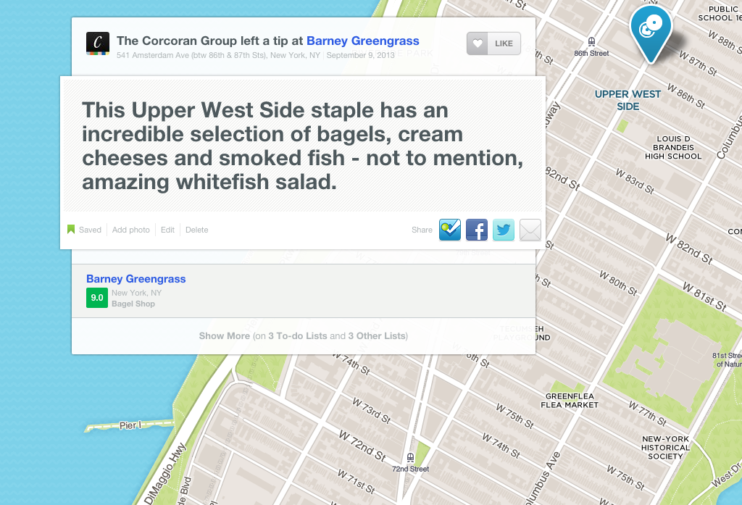The width and height of the screenshot is (742, 505).
Task: Click the Corcoran Group avatar icon
Action: pos(98,43)
